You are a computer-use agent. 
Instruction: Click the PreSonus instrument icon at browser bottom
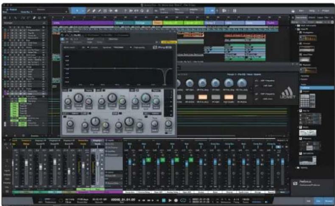coord(295,183)
